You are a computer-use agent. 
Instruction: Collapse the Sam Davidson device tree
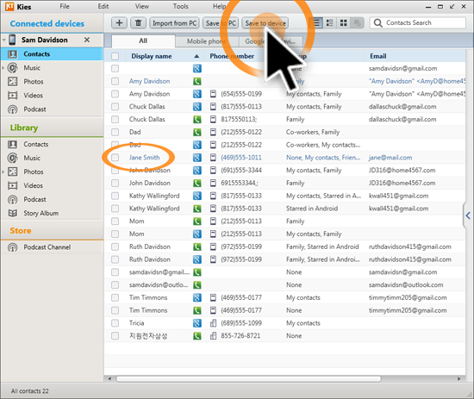pos(4,40)
